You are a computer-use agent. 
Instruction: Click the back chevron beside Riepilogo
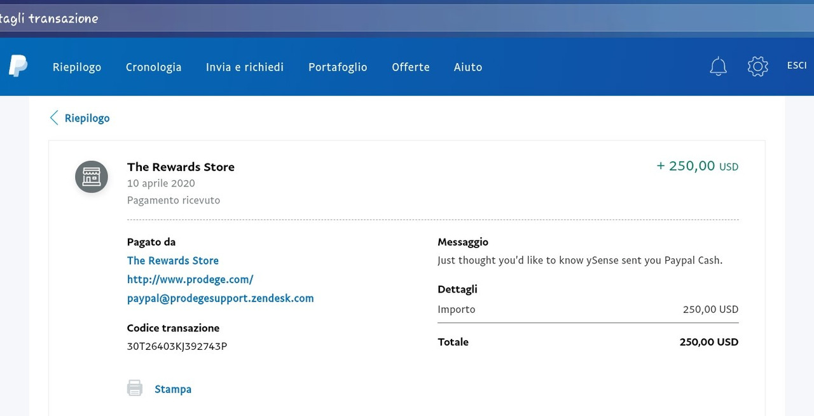(x=54, y=118)
